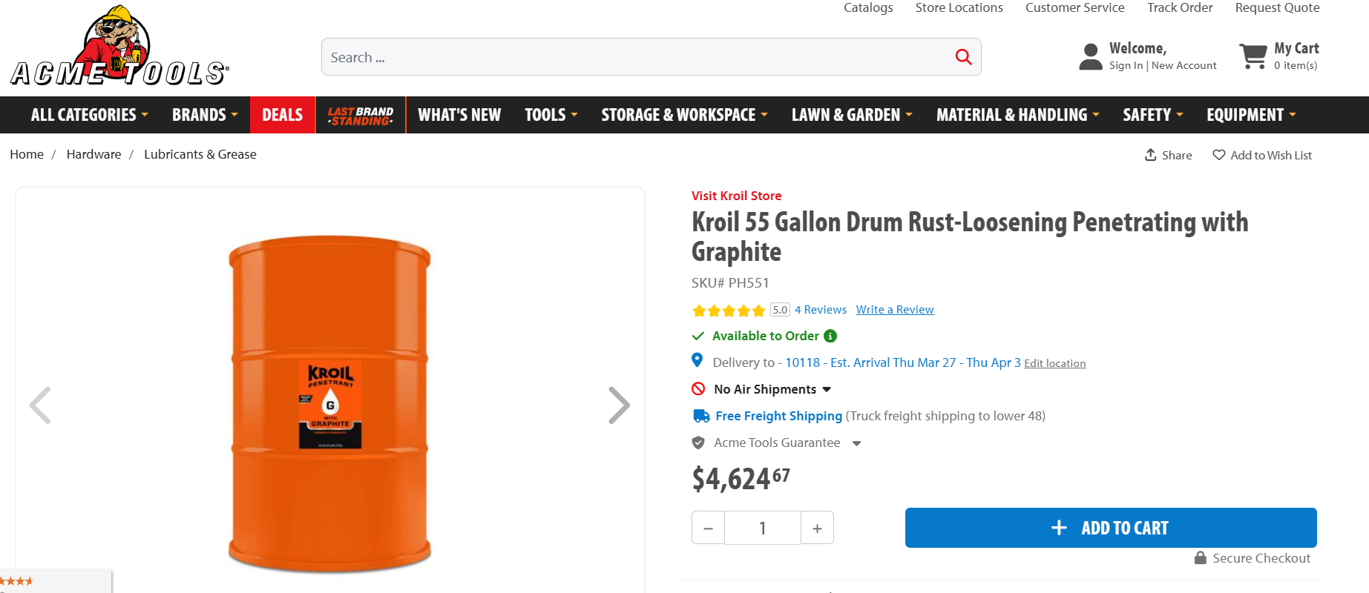Expand the Acme Tools Guarantee section
Image resolution: width=1369 pixels, height=593 pixels.
[x=856, y=443]
